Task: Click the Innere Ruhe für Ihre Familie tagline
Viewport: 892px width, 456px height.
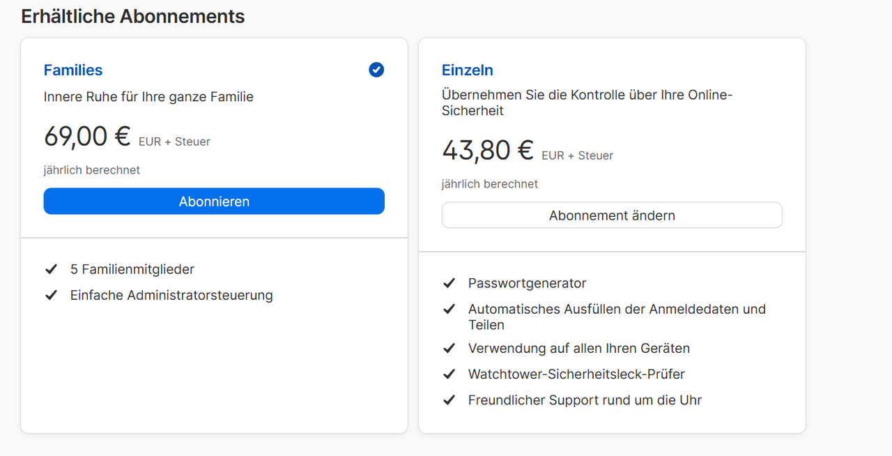Action: 148,97
